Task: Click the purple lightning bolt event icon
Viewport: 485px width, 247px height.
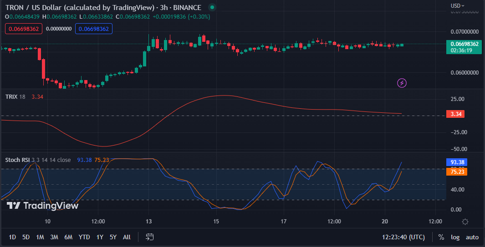Action: click(x=402, y=83)
